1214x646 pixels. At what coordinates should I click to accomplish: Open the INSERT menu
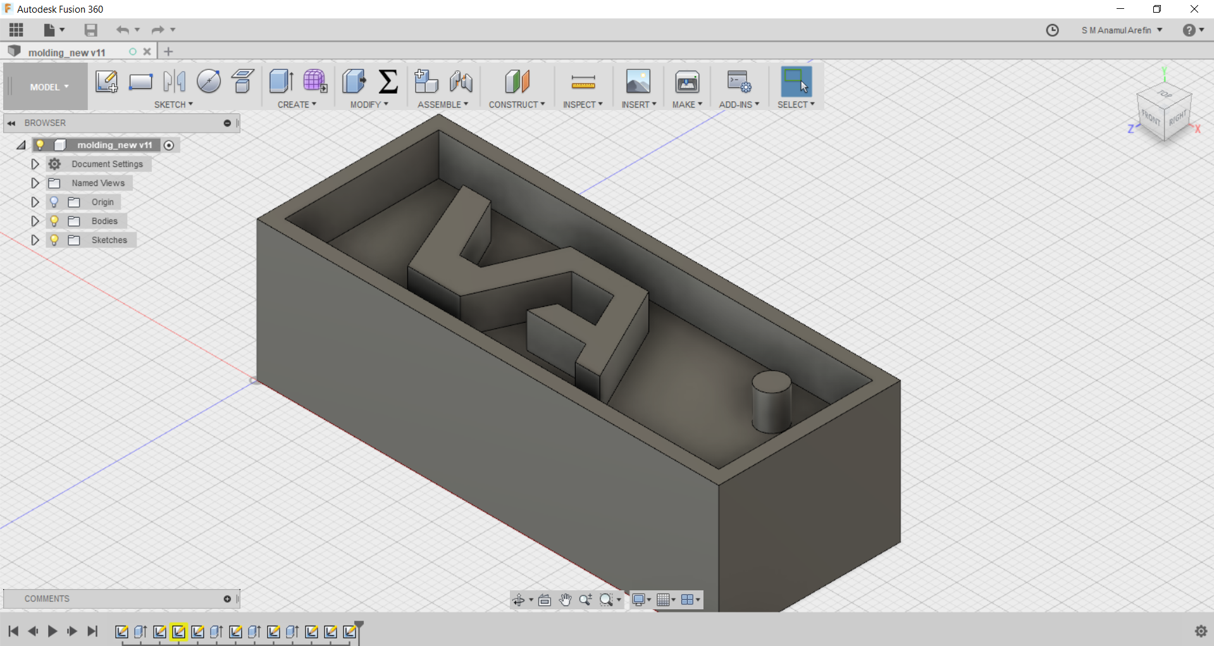(639, 104)
